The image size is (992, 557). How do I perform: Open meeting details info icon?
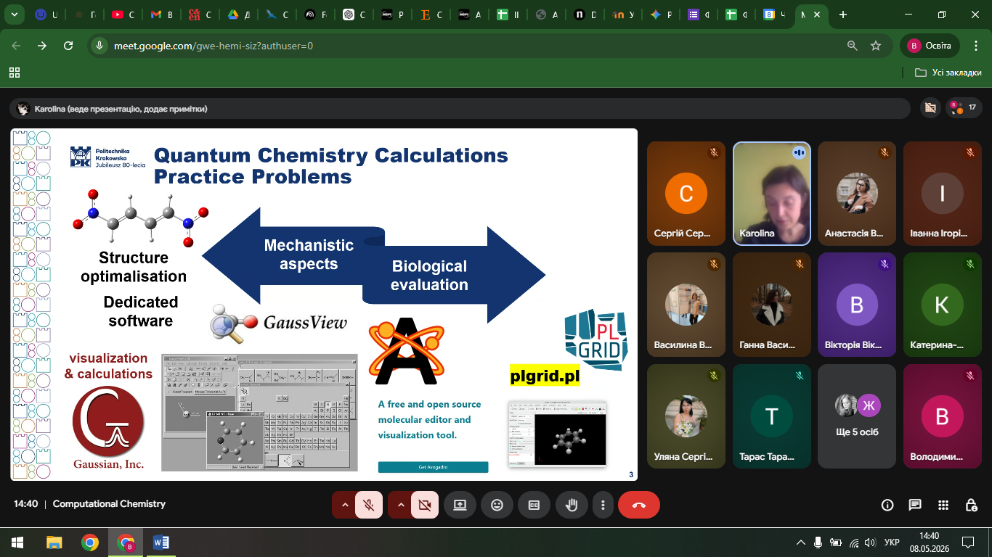887,505
